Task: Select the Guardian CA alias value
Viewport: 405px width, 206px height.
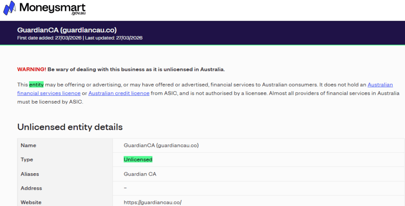Action: (140, 174)
